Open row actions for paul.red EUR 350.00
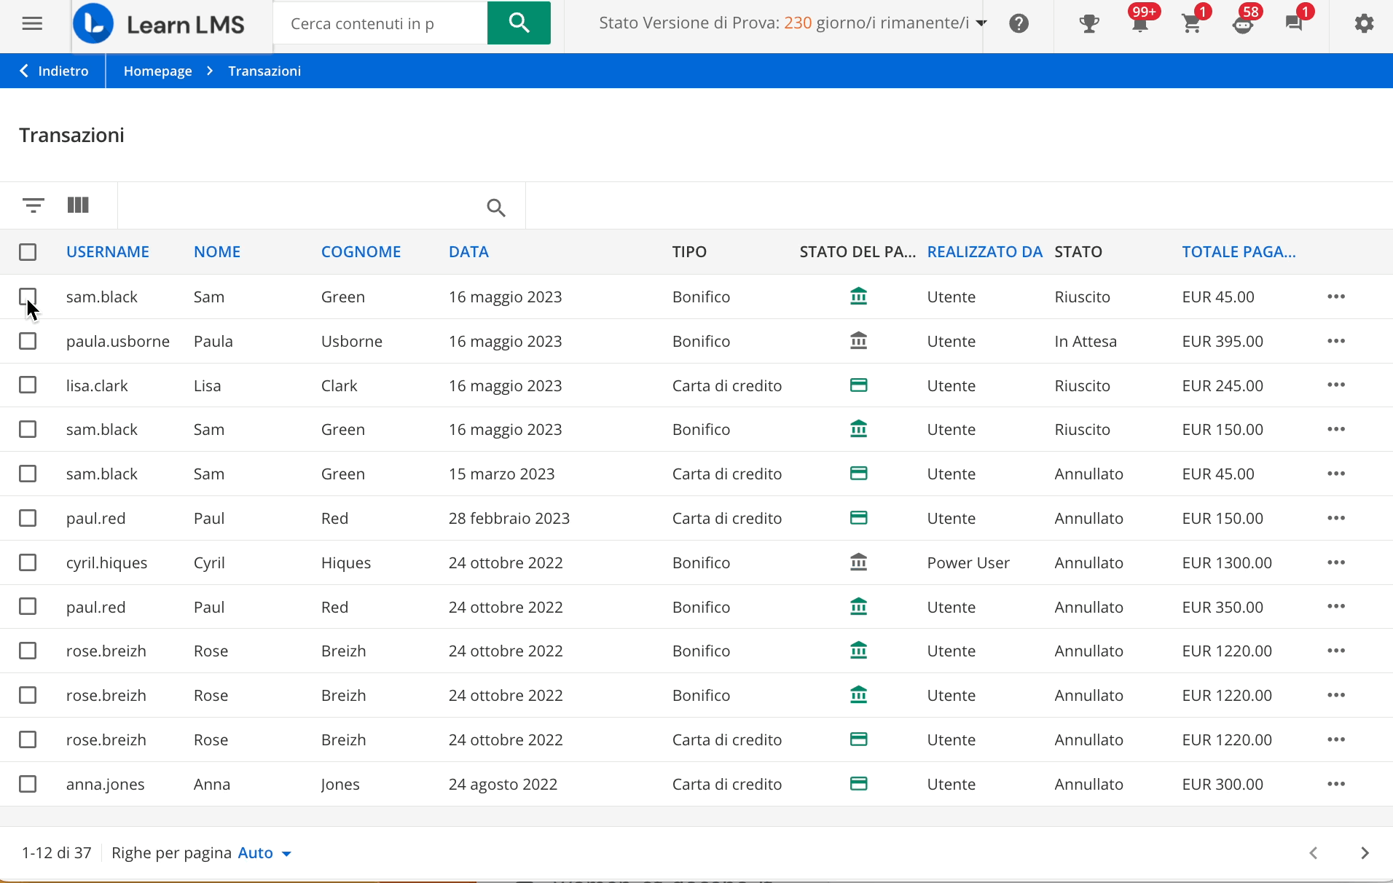1393x883 pixels. tap(1336, 606)
